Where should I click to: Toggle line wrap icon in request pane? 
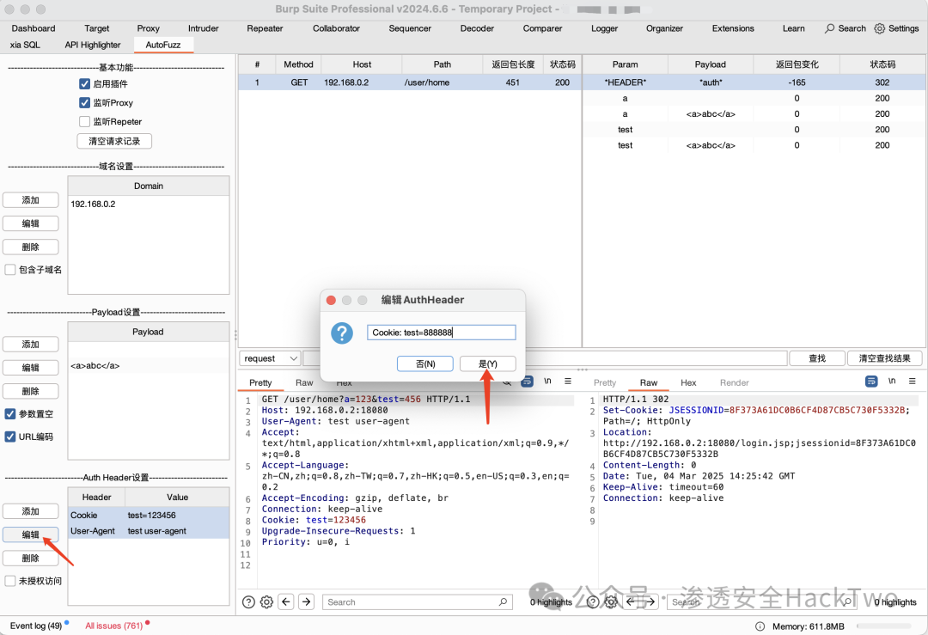527,382
